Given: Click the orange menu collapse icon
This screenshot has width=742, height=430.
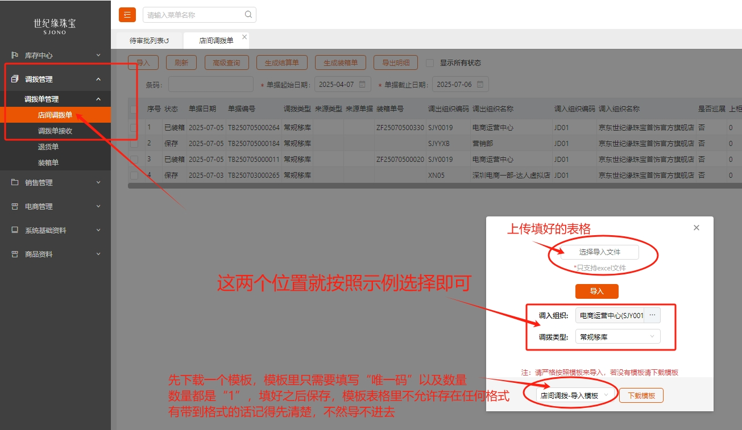Looking at the screenshot, I should click(127, 15).
